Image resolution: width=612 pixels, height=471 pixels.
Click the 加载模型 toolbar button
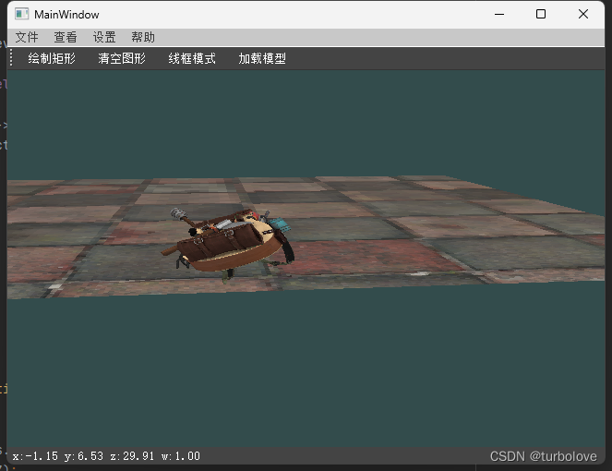click(262, 58)
